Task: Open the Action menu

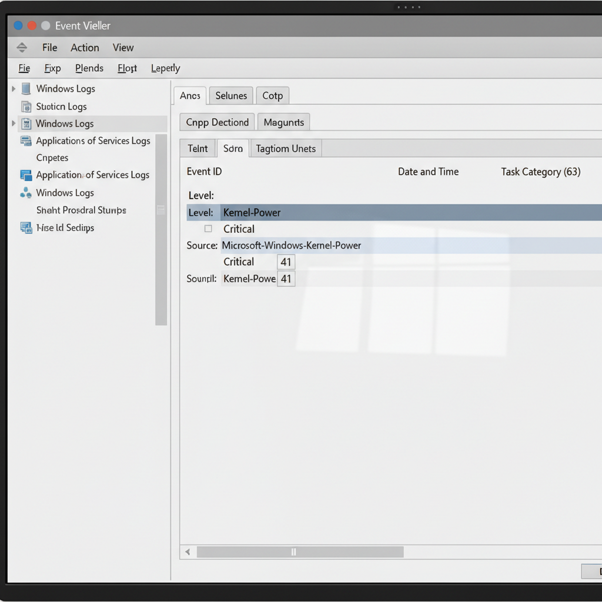Action: pyautogui.click(x=85, y=48)
